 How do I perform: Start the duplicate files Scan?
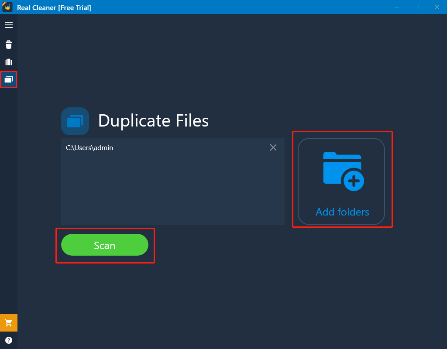pyautogui.click(x=105, y=245)
